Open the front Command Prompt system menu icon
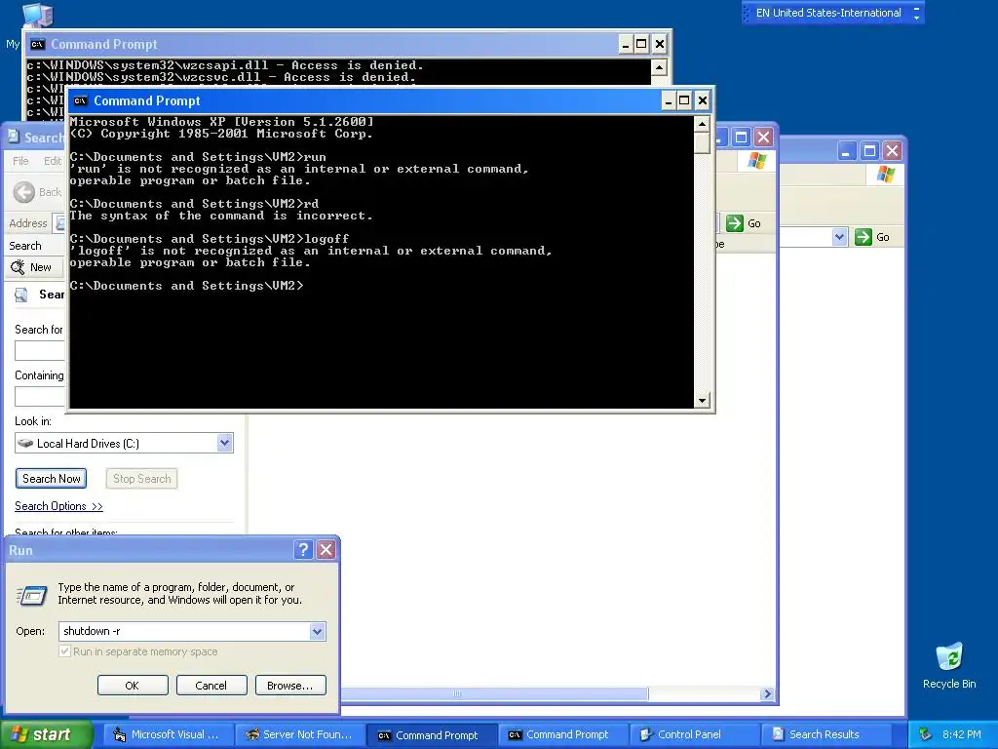The image size is (998, 749). (80, 100)
